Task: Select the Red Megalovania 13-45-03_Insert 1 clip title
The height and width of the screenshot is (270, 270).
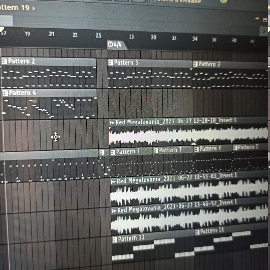Action: coord(177,178)
